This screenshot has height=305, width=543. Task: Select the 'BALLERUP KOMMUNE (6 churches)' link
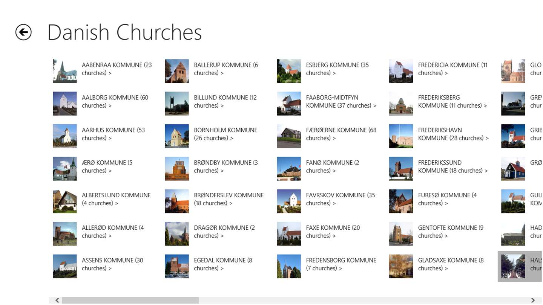(226, 69)
